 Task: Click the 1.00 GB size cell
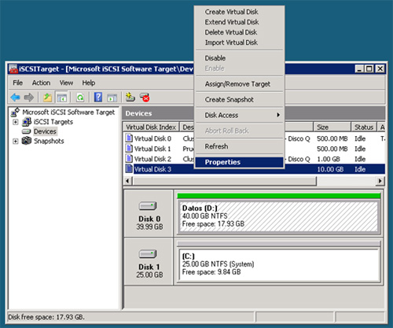(329, 159)
